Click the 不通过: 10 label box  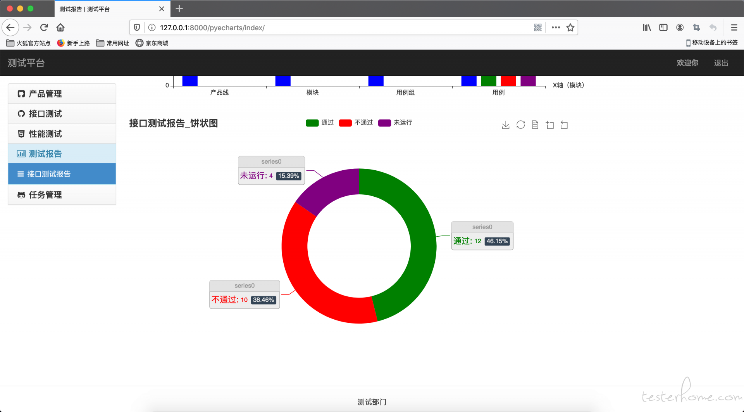pyautogui.click(x=245, y=294)
